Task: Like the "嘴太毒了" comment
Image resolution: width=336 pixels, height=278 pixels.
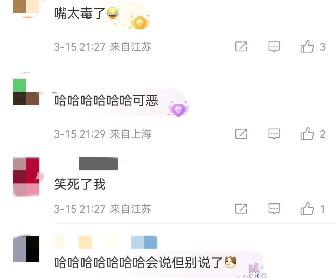Action: point(307,47)
